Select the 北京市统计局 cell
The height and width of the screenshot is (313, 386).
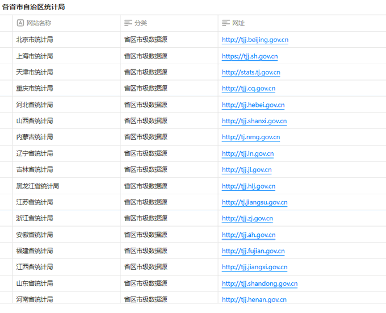(66, 40)
